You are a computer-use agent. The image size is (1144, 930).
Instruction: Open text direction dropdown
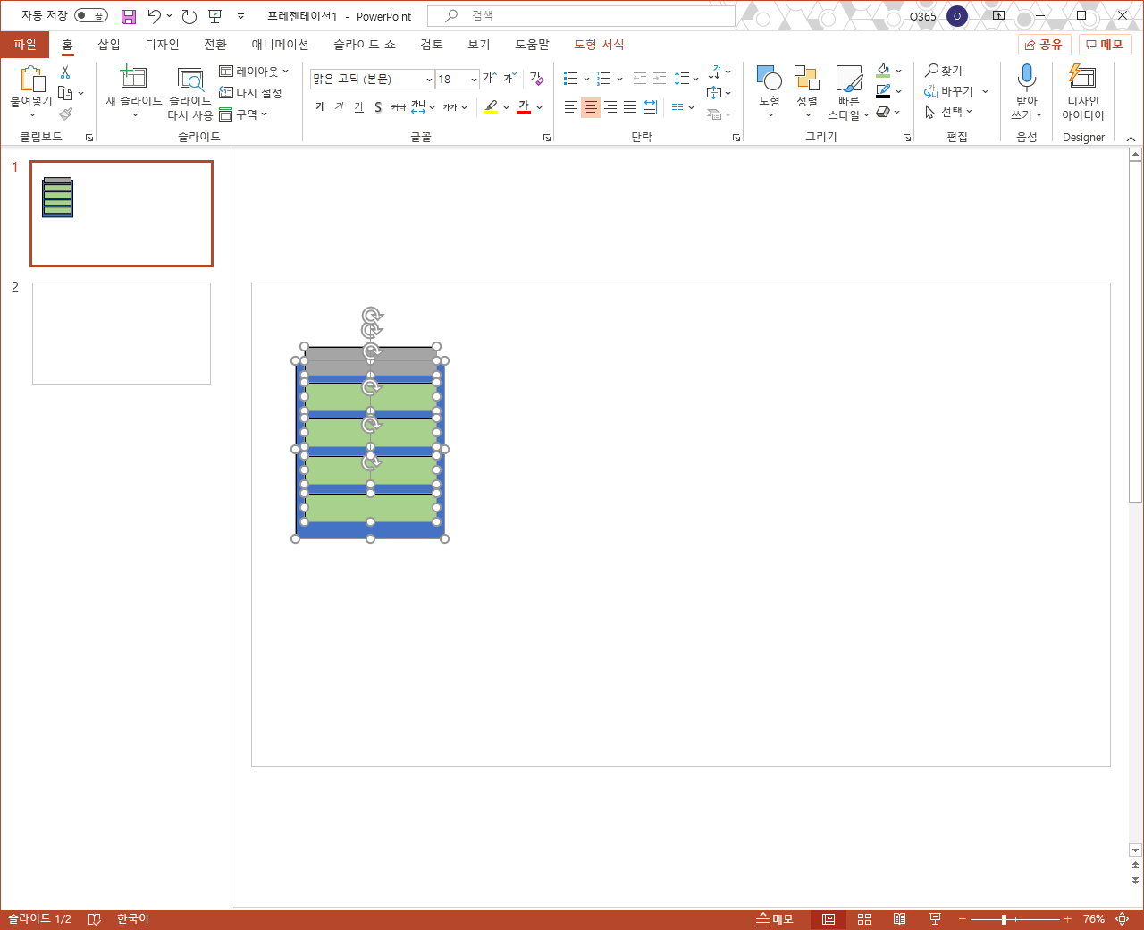[719, 72]
